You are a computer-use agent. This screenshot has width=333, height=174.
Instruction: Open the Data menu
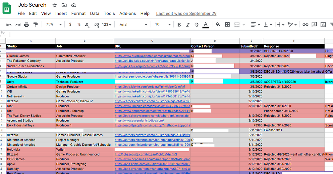95,13
